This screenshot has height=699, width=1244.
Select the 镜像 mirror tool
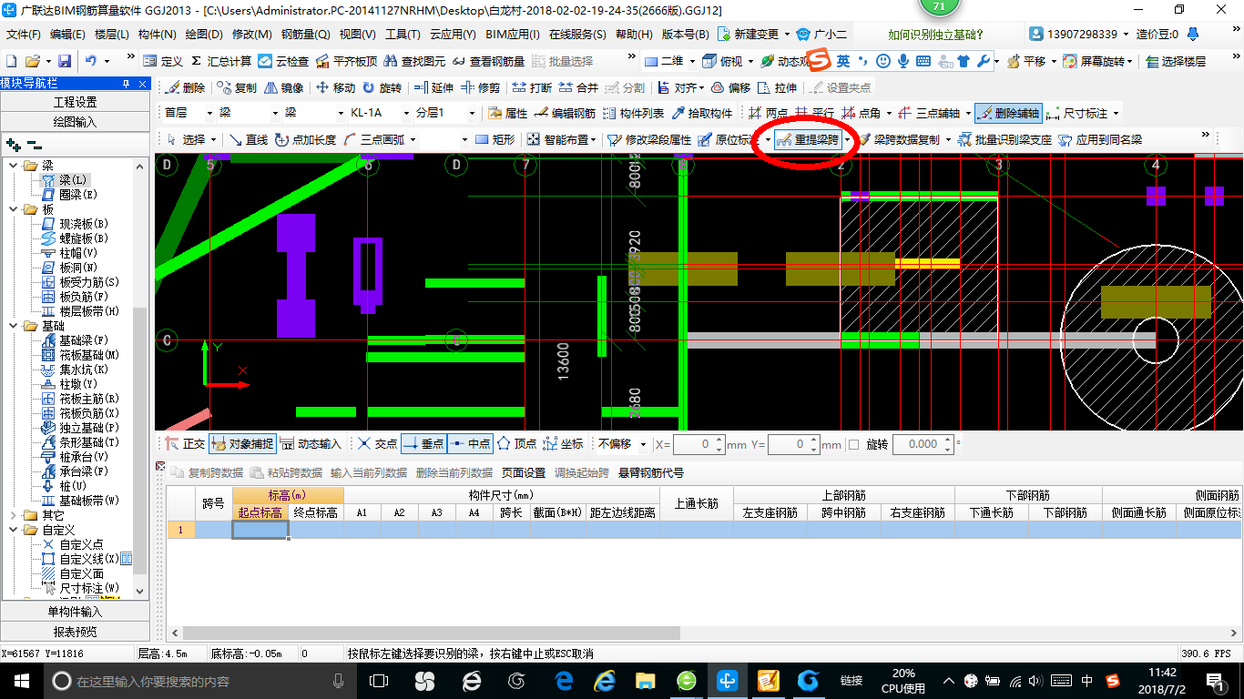point(283,88)
